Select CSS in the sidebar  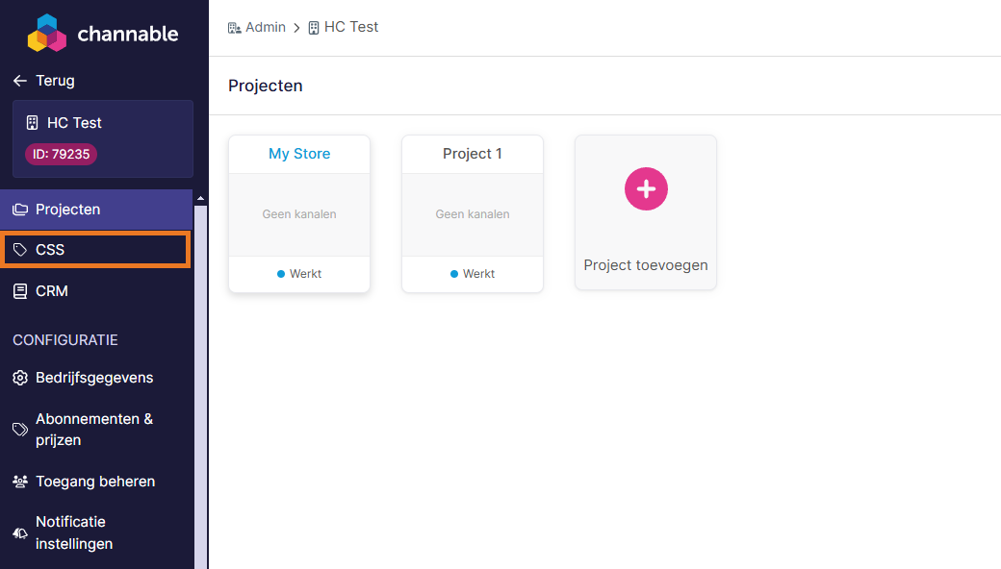point(50,250)
